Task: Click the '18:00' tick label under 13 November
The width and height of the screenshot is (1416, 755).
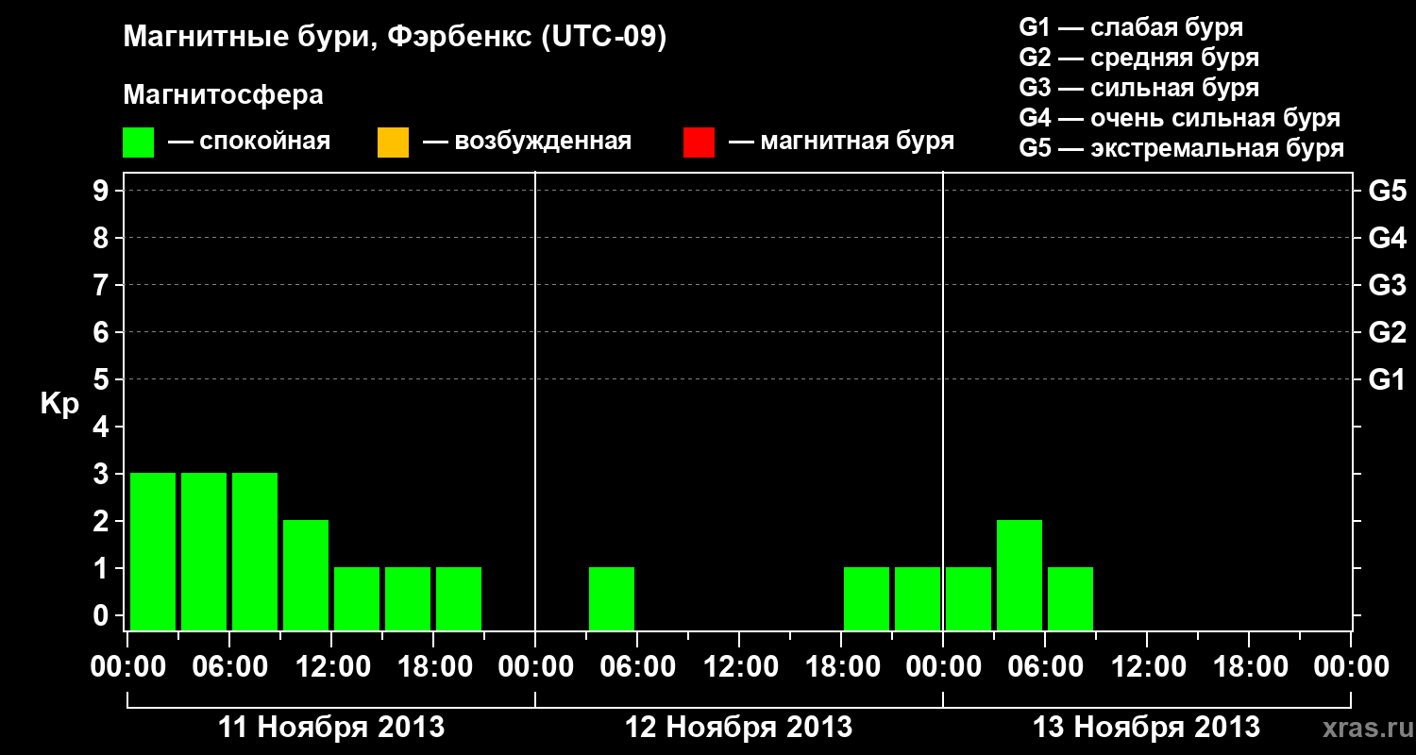Action: pyautogui.click(x=1249, y=667)
